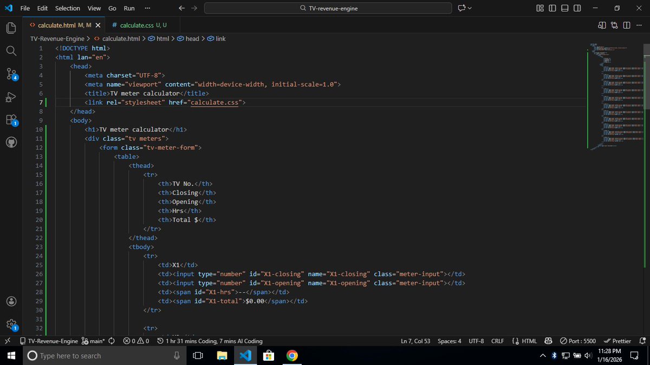Click the coding time tracker status entry
The height and width of the screenshot is (365, 650).
pyautogui.click(x=210, y=341)
